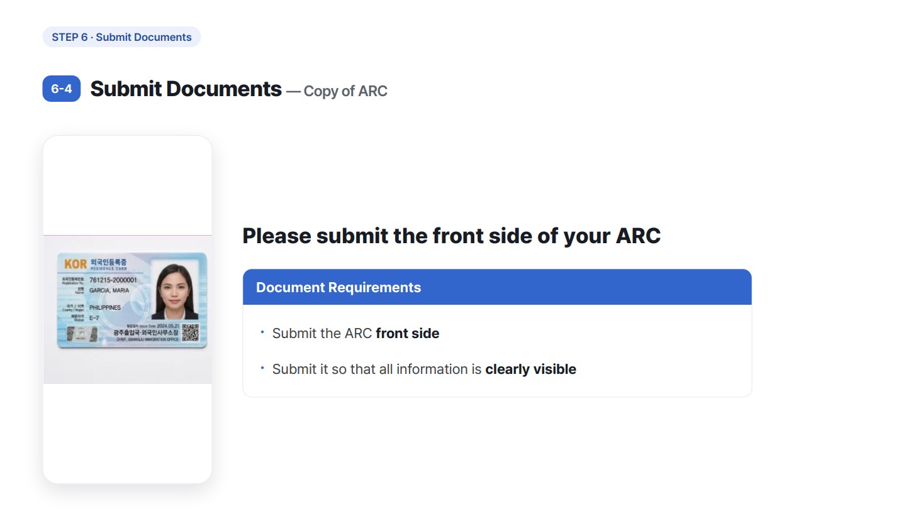
Task: Click the second bullet dot in requirements
Action: (262, 368)
